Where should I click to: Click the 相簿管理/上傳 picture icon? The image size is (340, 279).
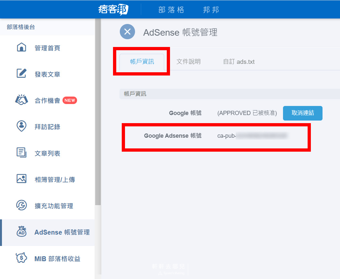tap(21, 179)
